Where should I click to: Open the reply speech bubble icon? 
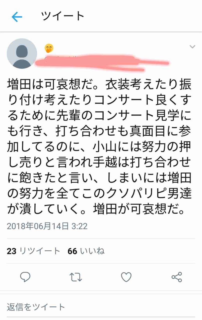click(25, 277)
